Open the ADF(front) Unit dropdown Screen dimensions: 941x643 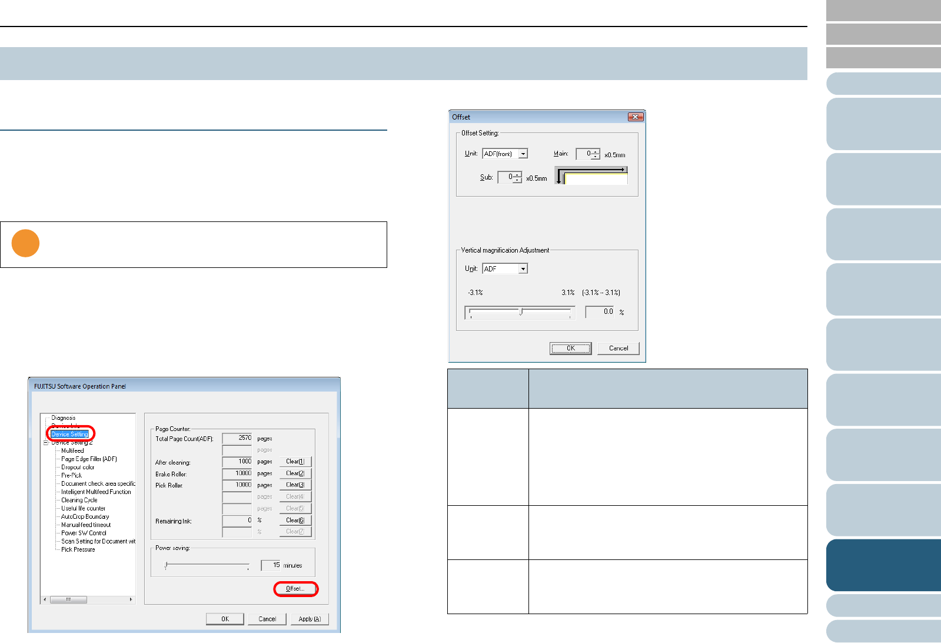523,154
